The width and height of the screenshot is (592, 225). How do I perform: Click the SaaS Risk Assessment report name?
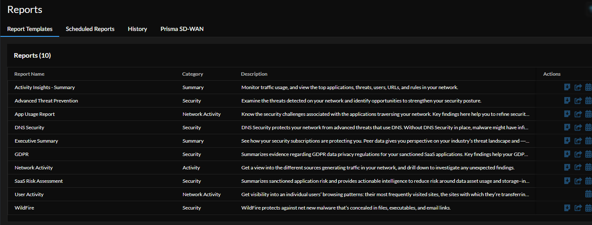[39, 181]
